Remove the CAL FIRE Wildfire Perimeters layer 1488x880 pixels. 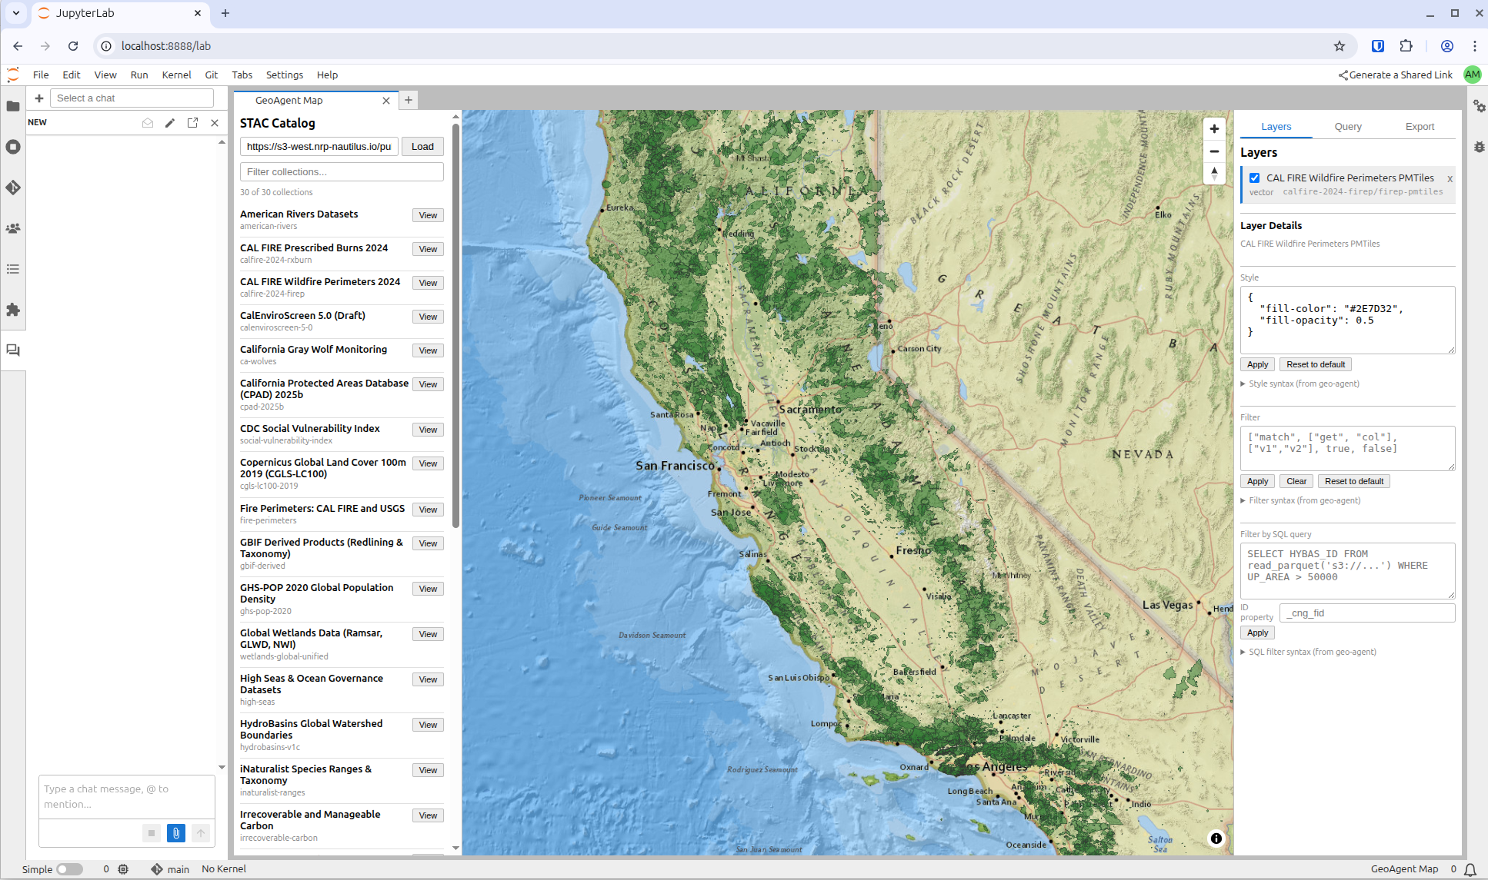[x=1450, y=178]
